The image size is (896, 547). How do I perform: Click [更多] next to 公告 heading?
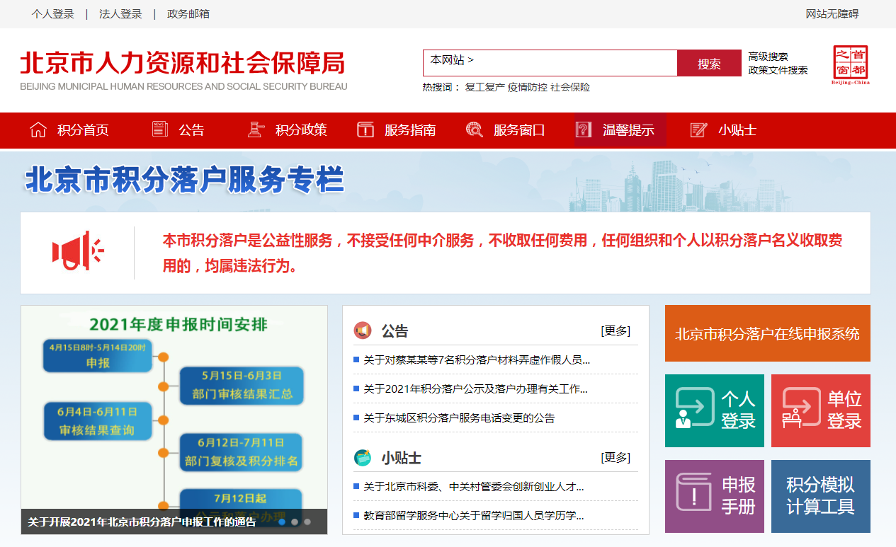[x=616, y=330]
